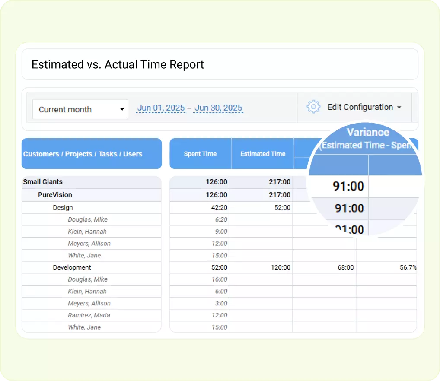Edit the Estimated vs. Actual Time Report title
440x381 pixels.
tap(117, 64)
